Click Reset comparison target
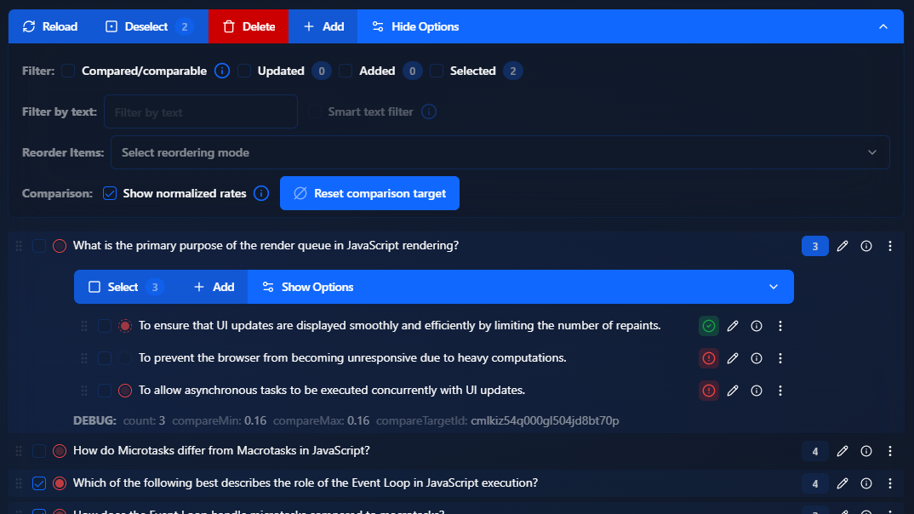Screen dimensions: 914x514 369,193
